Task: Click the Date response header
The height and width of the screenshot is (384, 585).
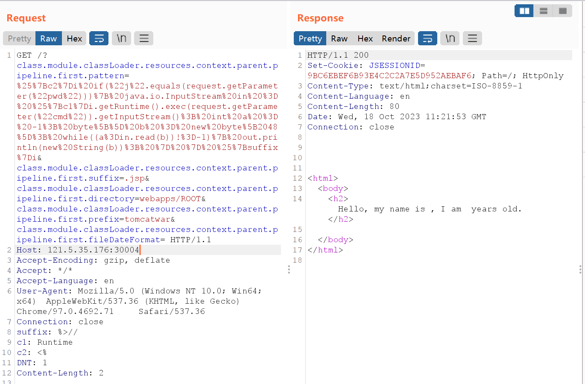Action: (397, 117)
